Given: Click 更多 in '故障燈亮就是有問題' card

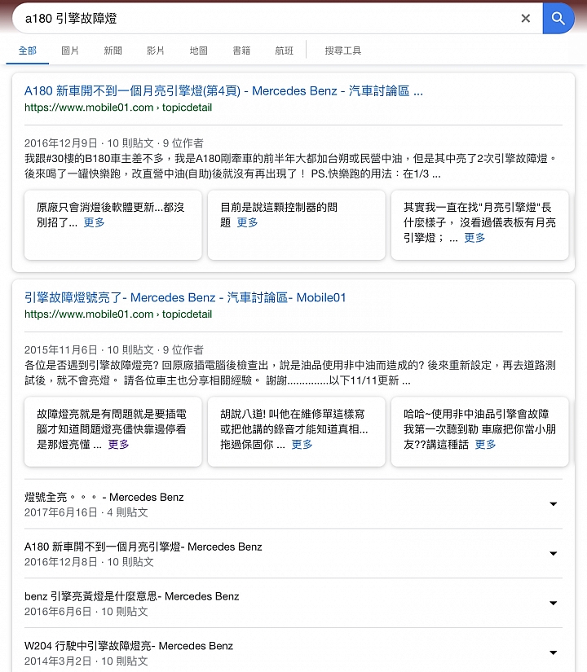Looking at the screenshot, I should pos(118,445).
